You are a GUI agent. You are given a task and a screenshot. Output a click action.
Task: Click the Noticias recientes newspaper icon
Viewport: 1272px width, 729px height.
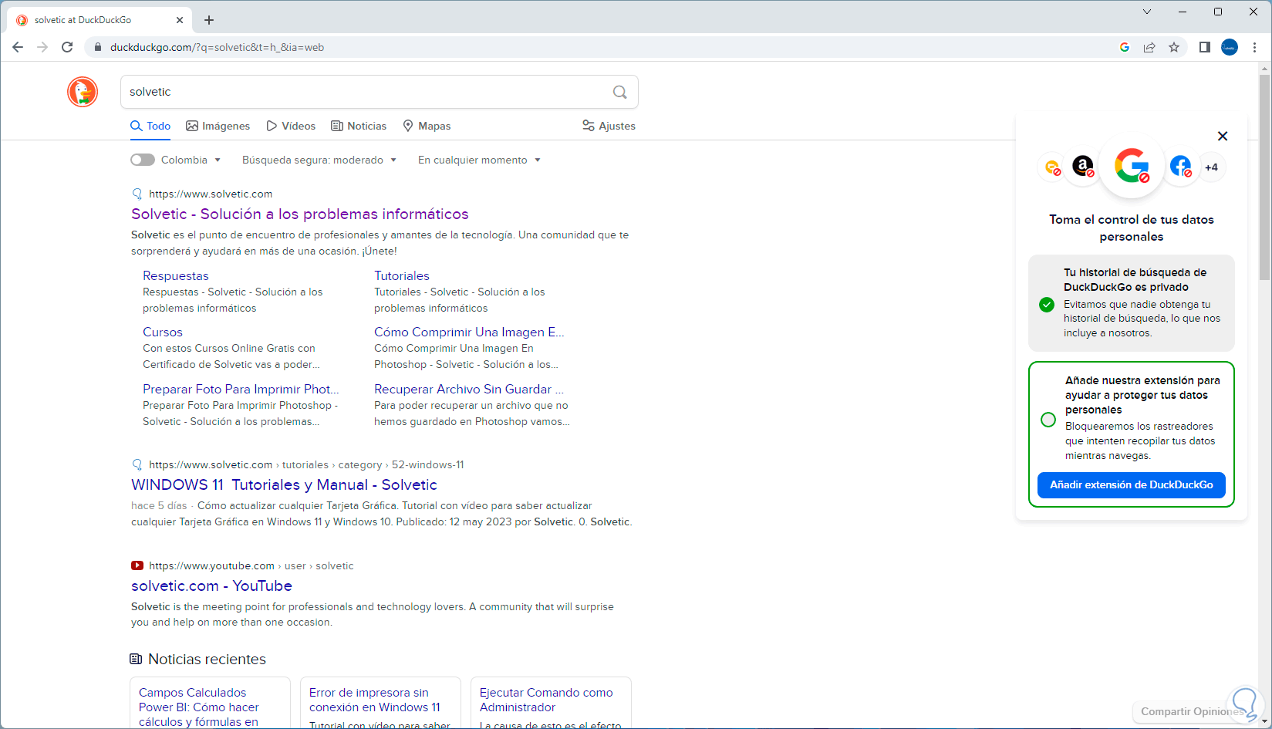coord(136,659)
